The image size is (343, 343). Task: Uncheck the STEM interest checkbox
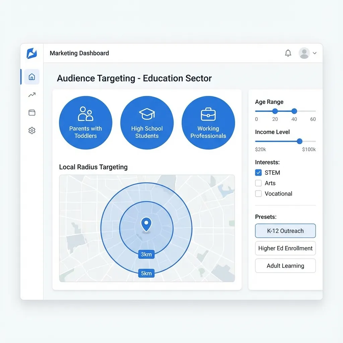coord(258,173)
